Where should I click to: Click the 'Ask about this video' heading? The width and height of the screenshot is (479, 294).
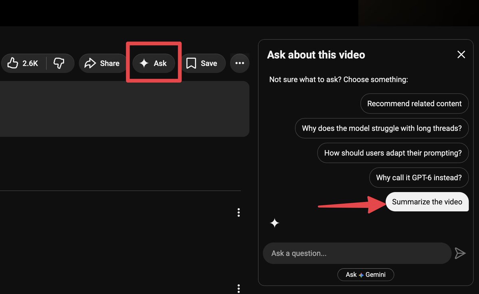pyautogui.click(x=316, y=55)
